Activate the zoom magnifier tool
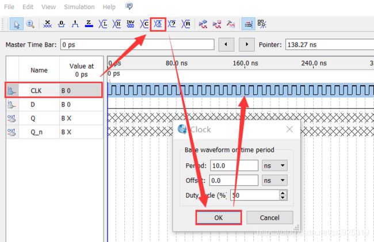Screen dimensions: 374x242 [x=30, y=24]
